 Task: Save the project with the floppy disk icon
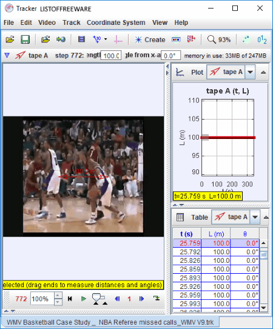pyautogui.click(x=25, y=39)
